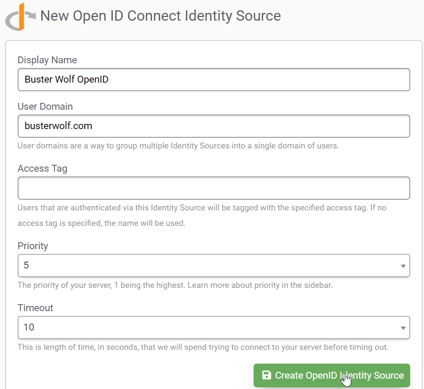Click the User domains help text
Screen dimensions: 424x389
178,145
